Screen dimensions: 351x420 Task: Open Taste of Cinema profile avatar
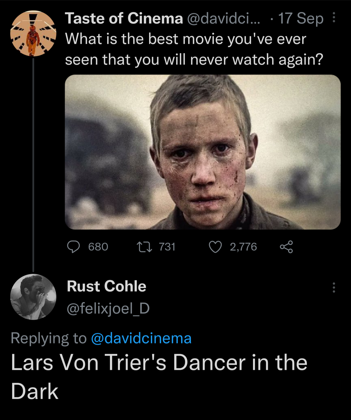(x=33, y=34)
